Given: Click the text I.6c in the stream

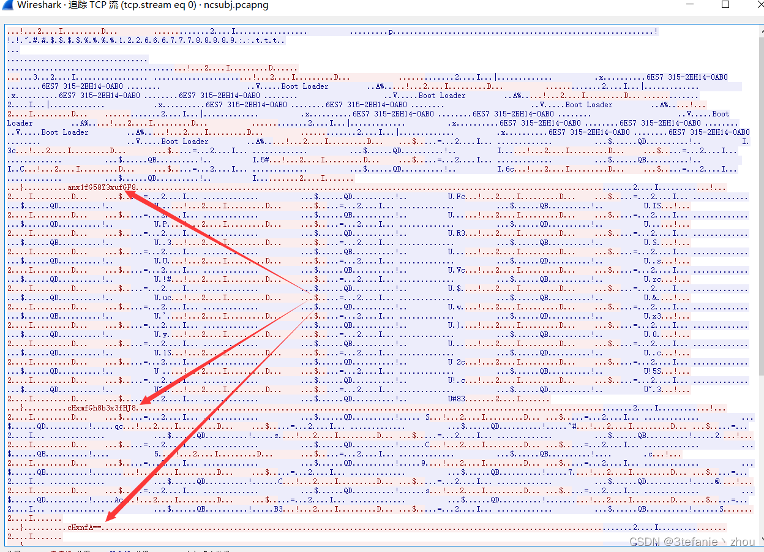Looking at the screenshot, I should pyautogui.click(x=506, y=169).
